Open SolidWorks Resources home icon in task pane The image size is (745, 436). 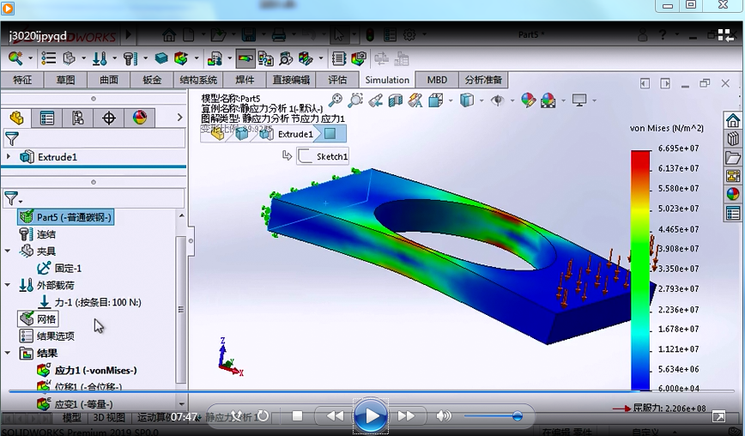pos(732,120)
